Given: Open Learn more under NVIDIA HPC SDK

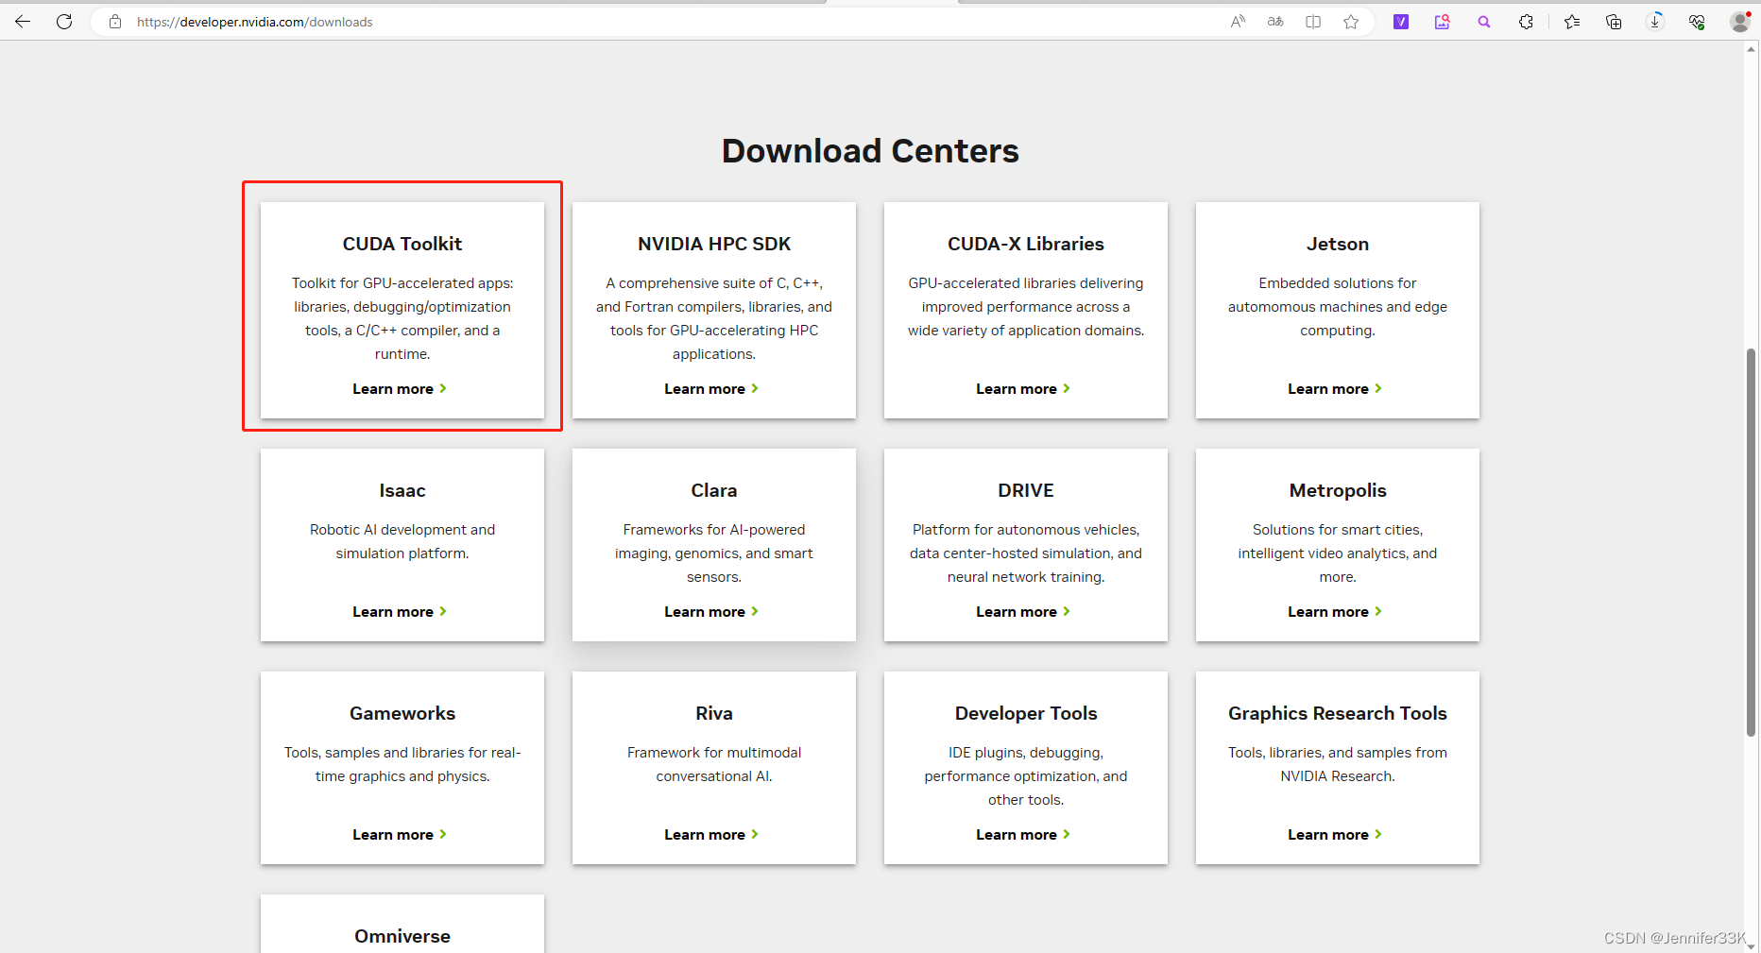Looking at the screenshot, I should click(711, 389).
